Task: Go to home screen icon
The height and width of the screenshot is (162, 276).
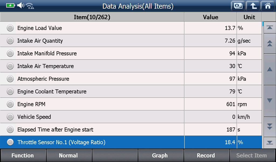Action: pyautogui.click(x=268, y=6)
